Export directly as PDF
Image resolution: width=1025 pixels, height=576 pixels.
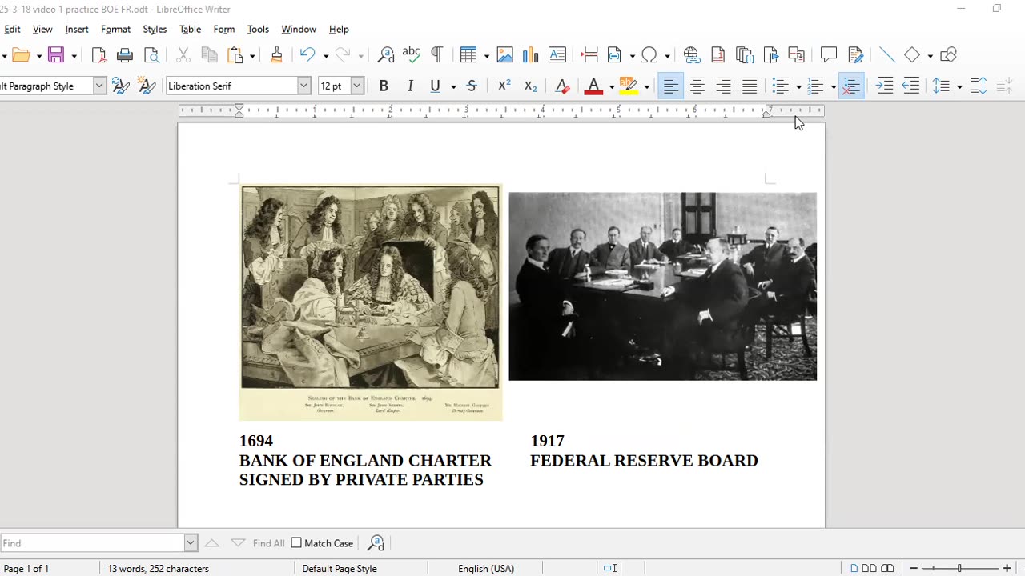(98, 55)
